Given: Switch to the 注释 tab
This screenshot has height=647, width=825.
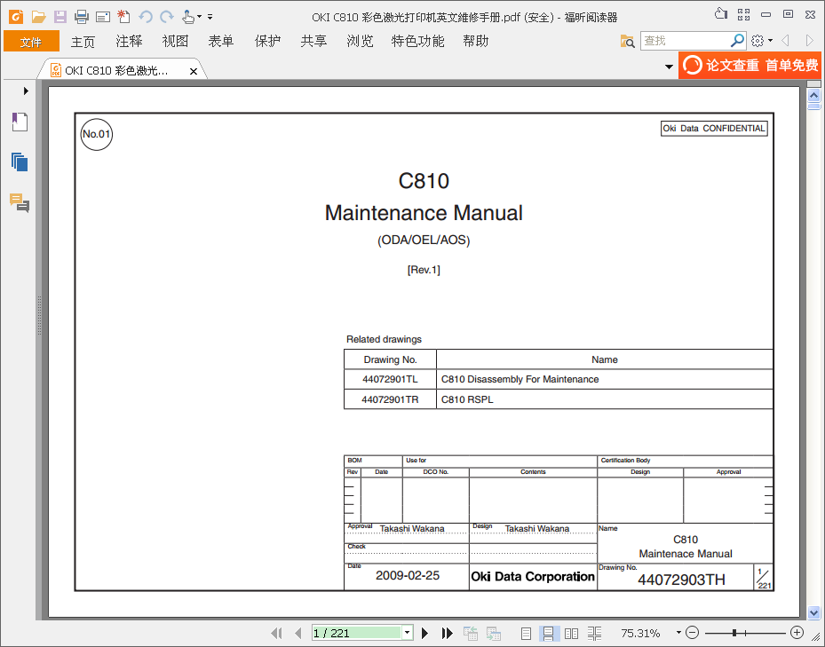Looking at the screenshot, I should (129, 41).
